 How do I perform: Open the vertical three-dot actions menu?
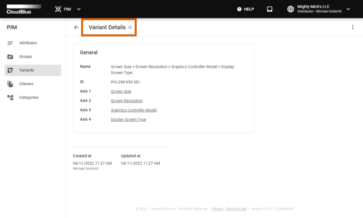point(353,27)
